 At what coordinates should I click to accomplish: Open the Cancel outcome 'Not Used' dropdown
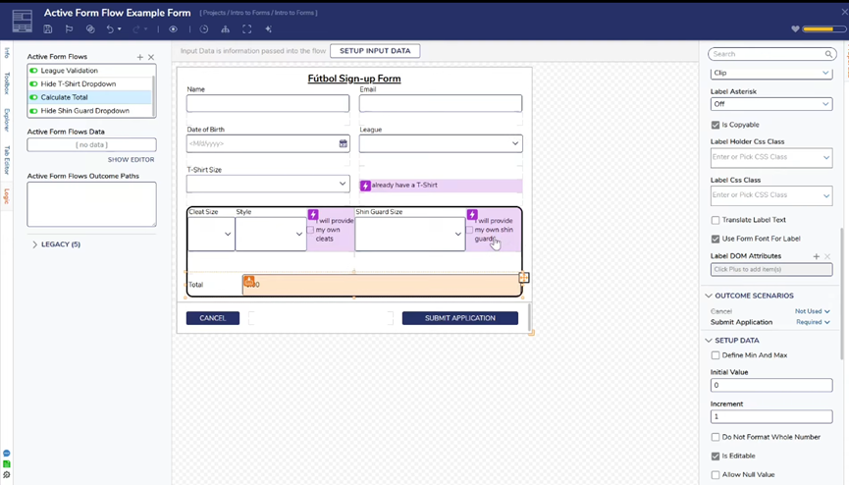(x=812, y=311)
